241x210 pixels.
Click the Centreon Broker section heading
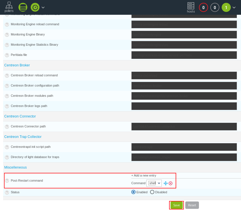point(17,65)
